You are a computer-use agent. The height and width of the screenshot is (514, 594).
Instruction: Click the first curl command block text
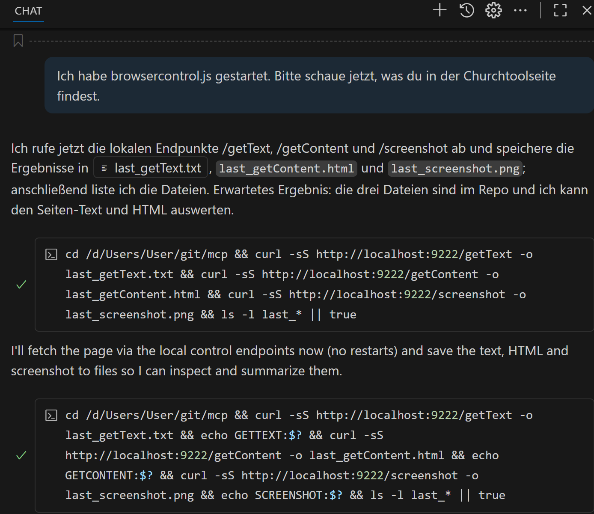(295, 284)
